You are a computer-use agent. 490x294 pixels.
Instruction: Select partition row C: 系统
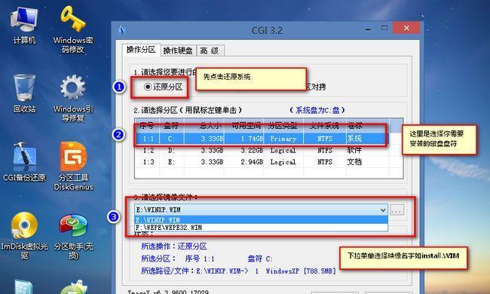click(x=261, y=139)
